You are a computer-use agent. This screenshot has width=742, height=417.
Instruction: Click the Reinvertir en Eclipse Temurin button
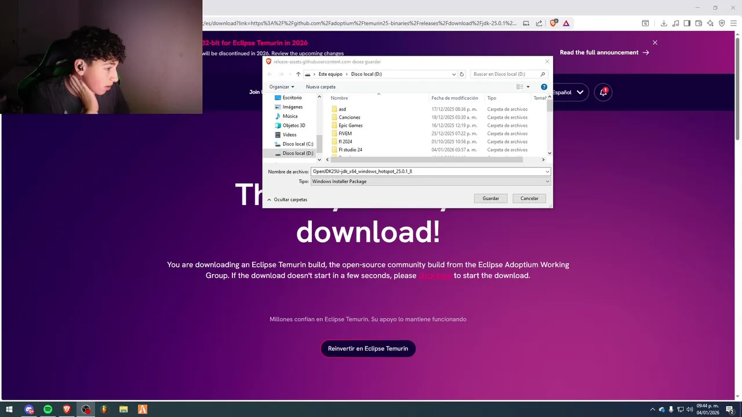(x=368, y=349)
